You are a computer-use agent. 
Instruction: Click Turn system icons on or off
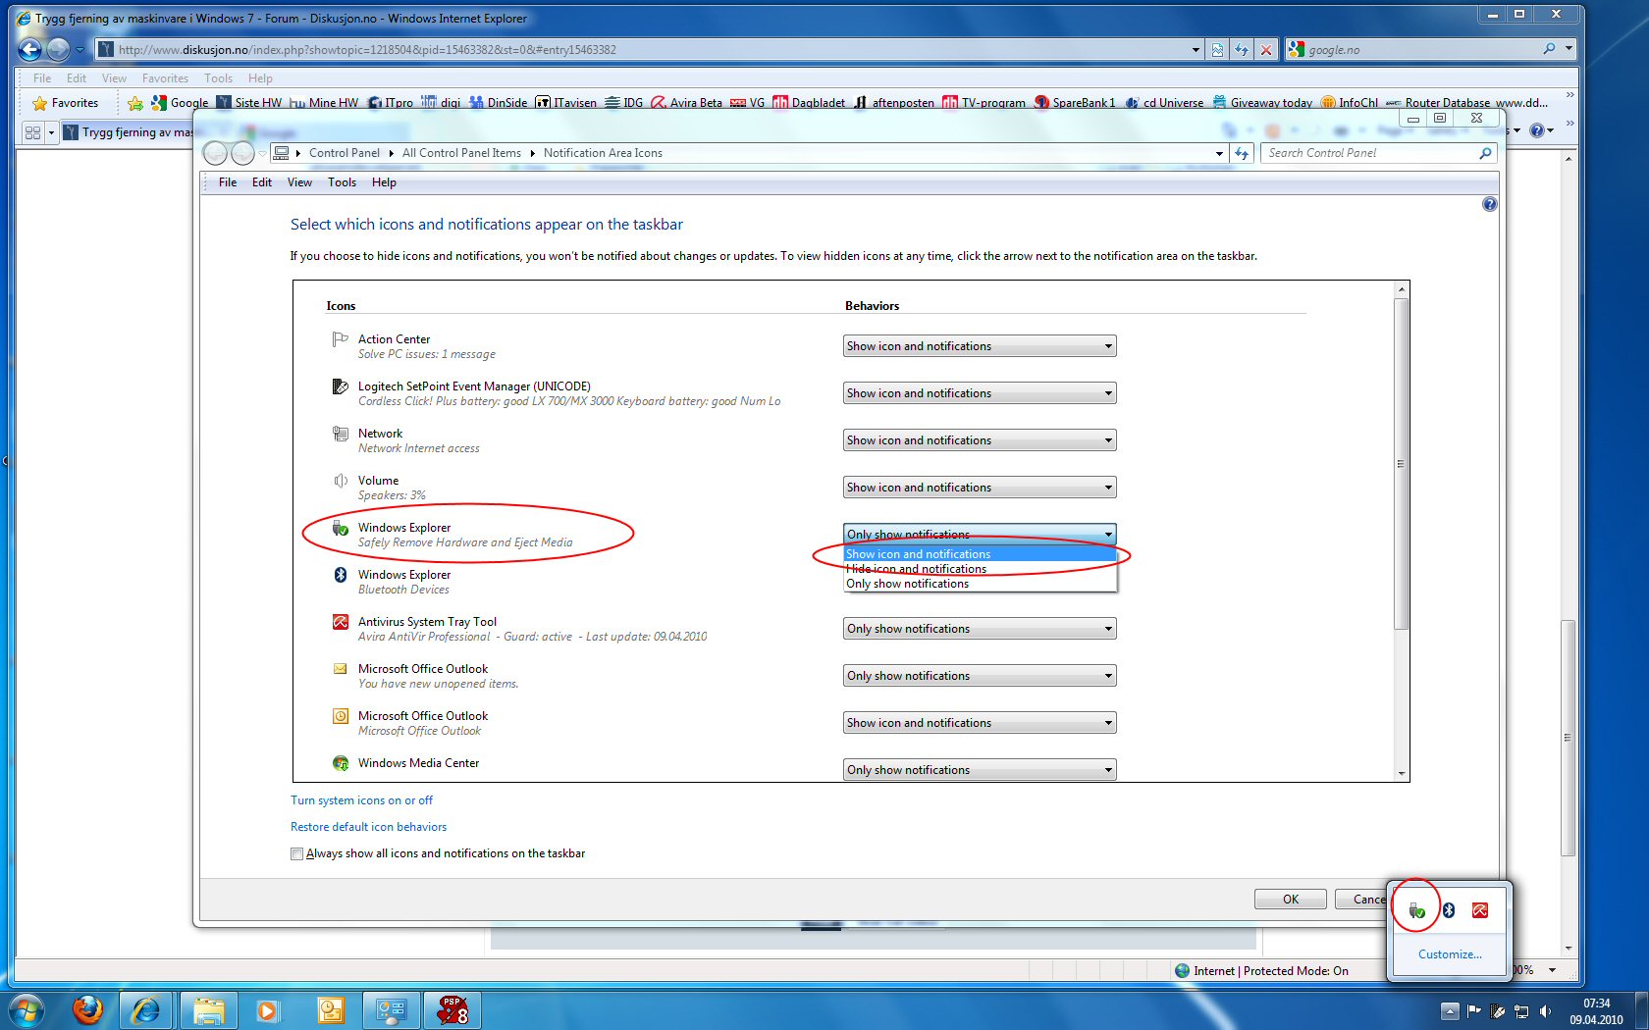click(361, 800)
